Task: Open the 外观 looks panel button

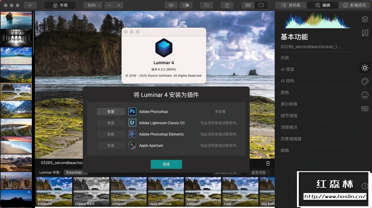Action: (x=60, y=5)
